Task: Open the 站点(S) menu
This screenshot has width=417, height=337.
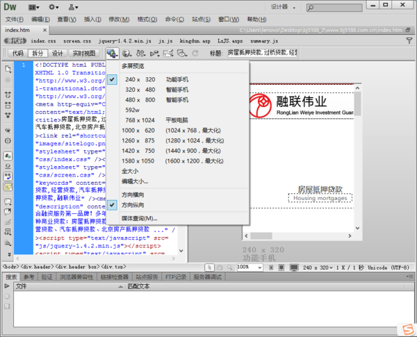Action: pyautogui.click(x=201, y=19)
